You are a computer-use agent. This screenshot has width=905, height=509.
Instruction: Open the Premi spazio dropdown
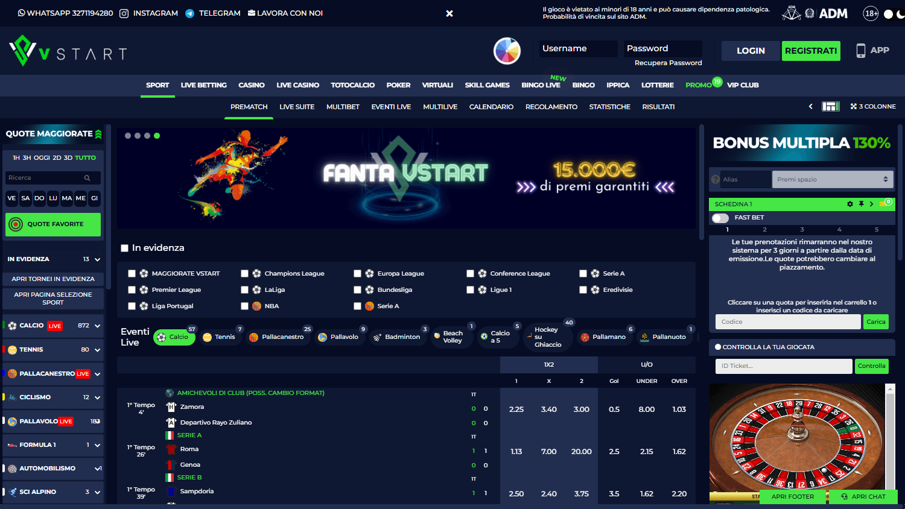tap(833, 179)
